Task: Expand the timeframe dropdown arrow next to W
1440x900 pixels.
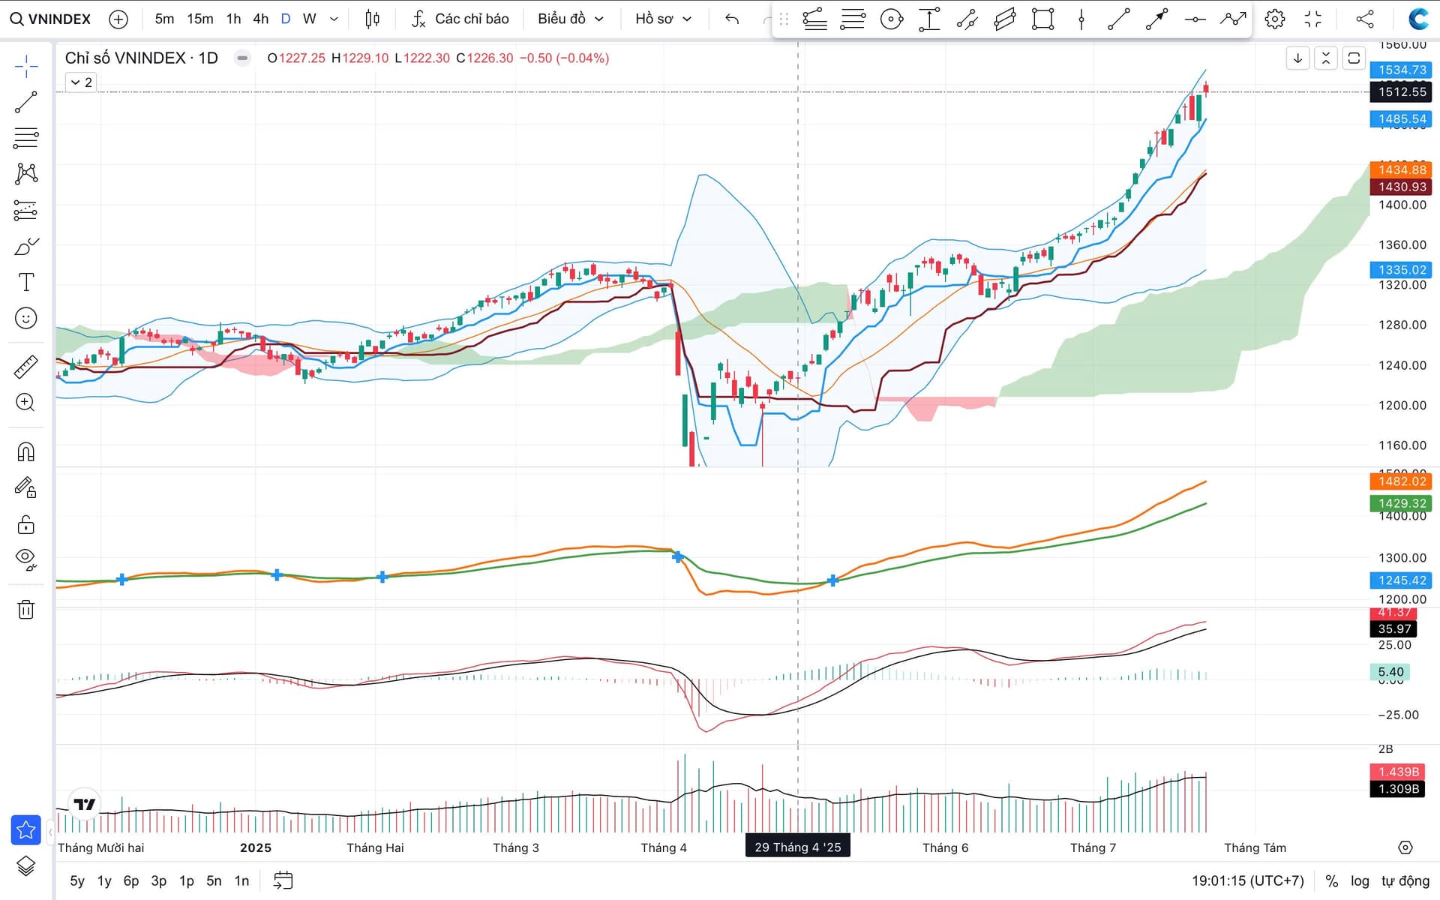Action: click(x=334, y=19)
